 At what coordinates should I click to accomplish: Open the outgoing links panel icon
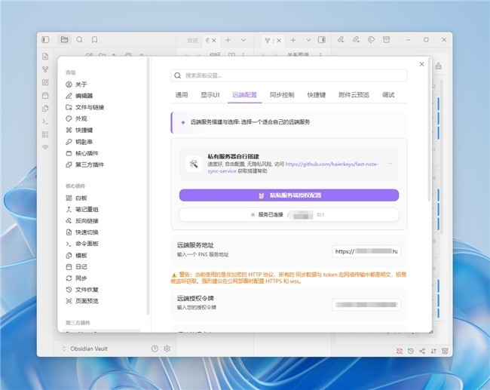(x=356, y=40)
